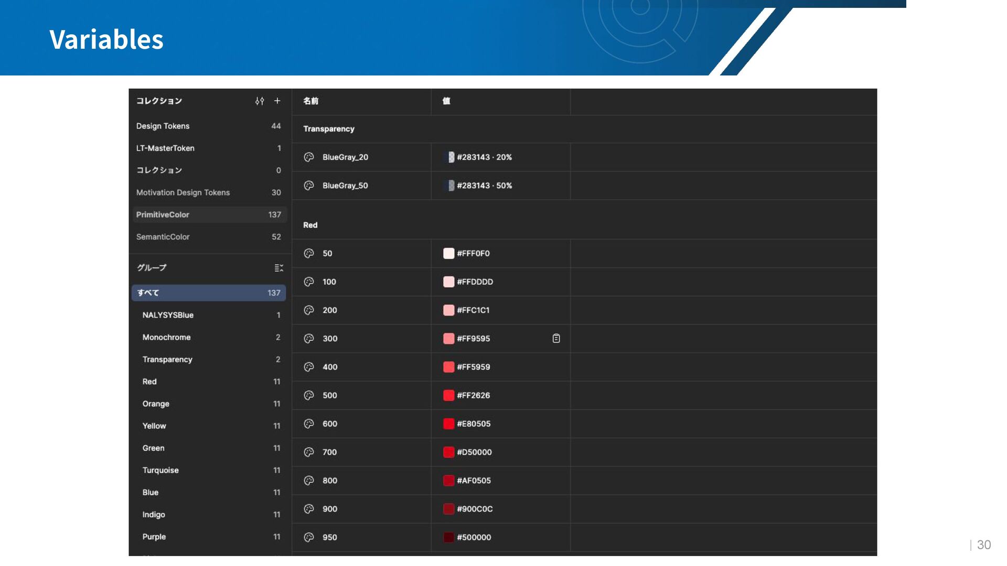
Task: Click the details icon on Red 300 row
Action: [556, 339]
